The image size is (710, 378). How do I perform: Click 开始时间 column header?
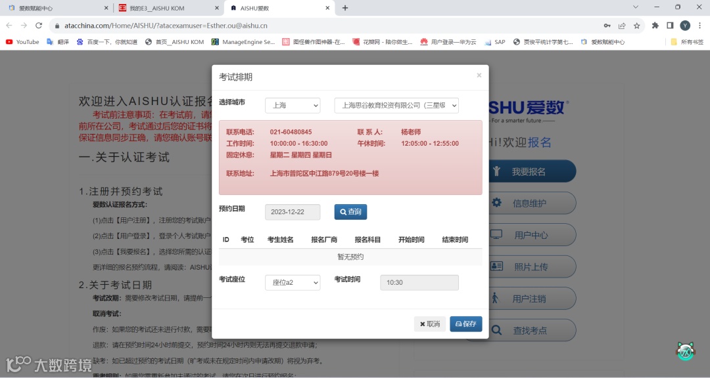tap(411, 240)
